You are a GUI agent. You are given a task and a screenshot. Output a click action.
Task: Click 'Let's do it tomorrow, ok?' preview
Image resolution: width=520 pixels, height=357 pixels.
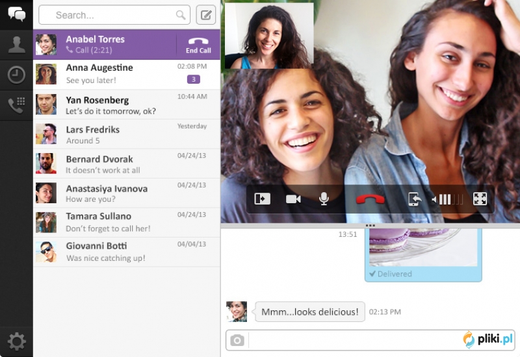tap(110, 111)
